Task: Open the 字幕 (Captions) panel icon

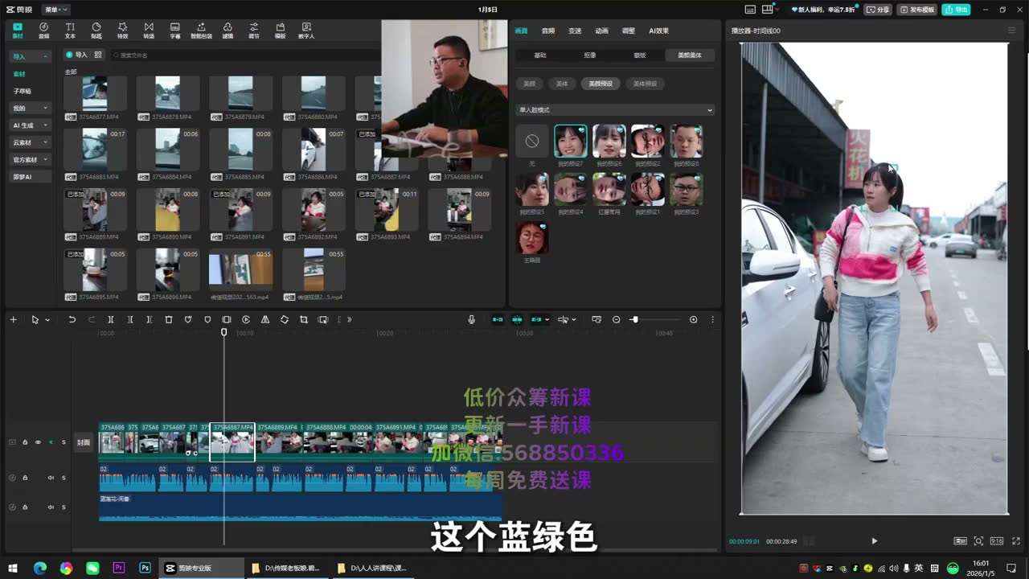Action: click(x=175, y=31)
